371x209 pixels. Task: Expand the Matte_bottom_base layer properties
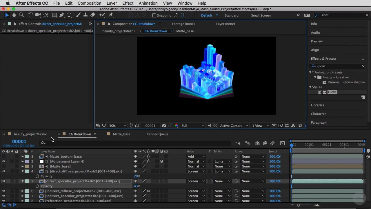(23, 156)
